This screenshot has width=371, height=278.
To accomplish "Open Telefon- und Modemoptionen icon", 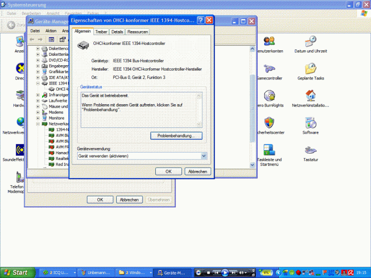I will 20,177.
